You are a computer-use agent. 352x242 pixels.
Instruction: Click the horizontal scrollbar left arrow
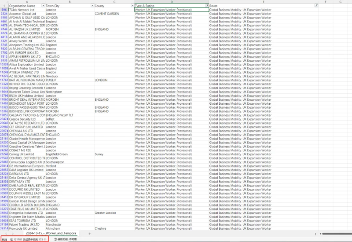tap(320, 234)
